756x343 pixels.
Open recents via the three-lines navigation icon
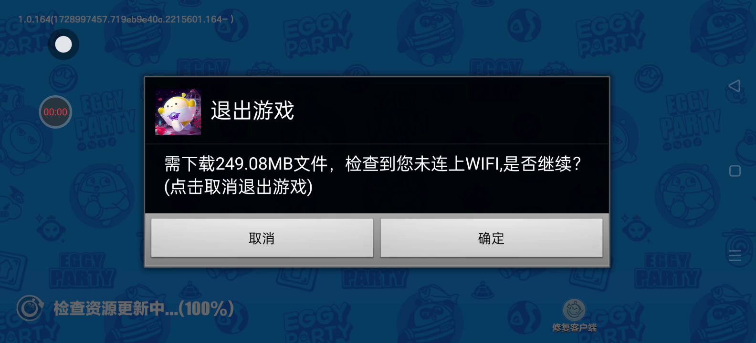(x=735, y=256)
